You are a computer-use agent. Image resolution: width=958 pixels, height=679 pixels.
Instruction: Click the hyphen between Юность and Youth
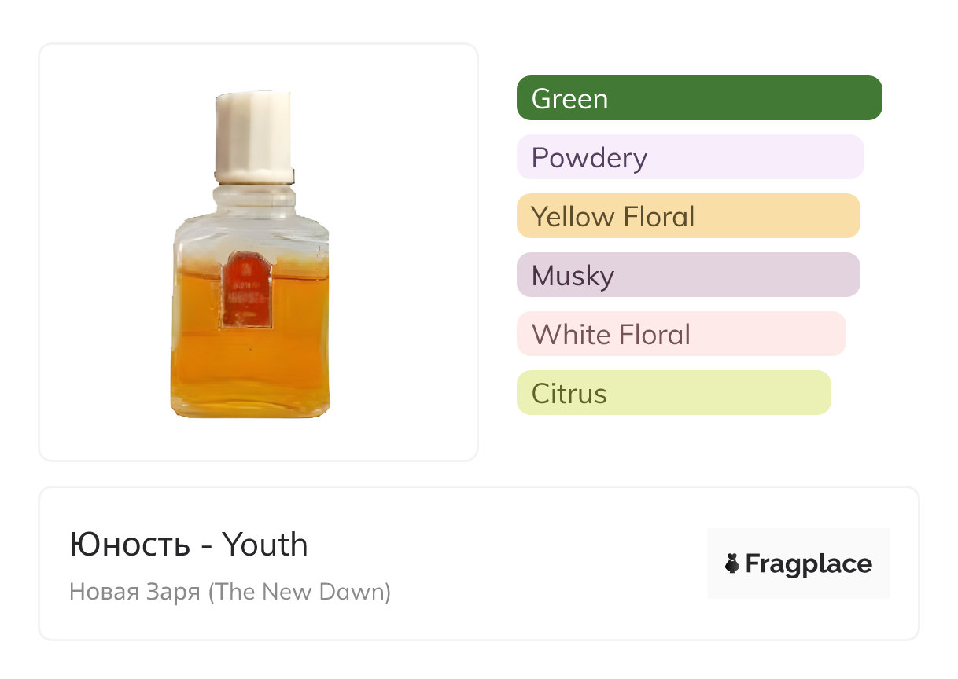point(206,546)
